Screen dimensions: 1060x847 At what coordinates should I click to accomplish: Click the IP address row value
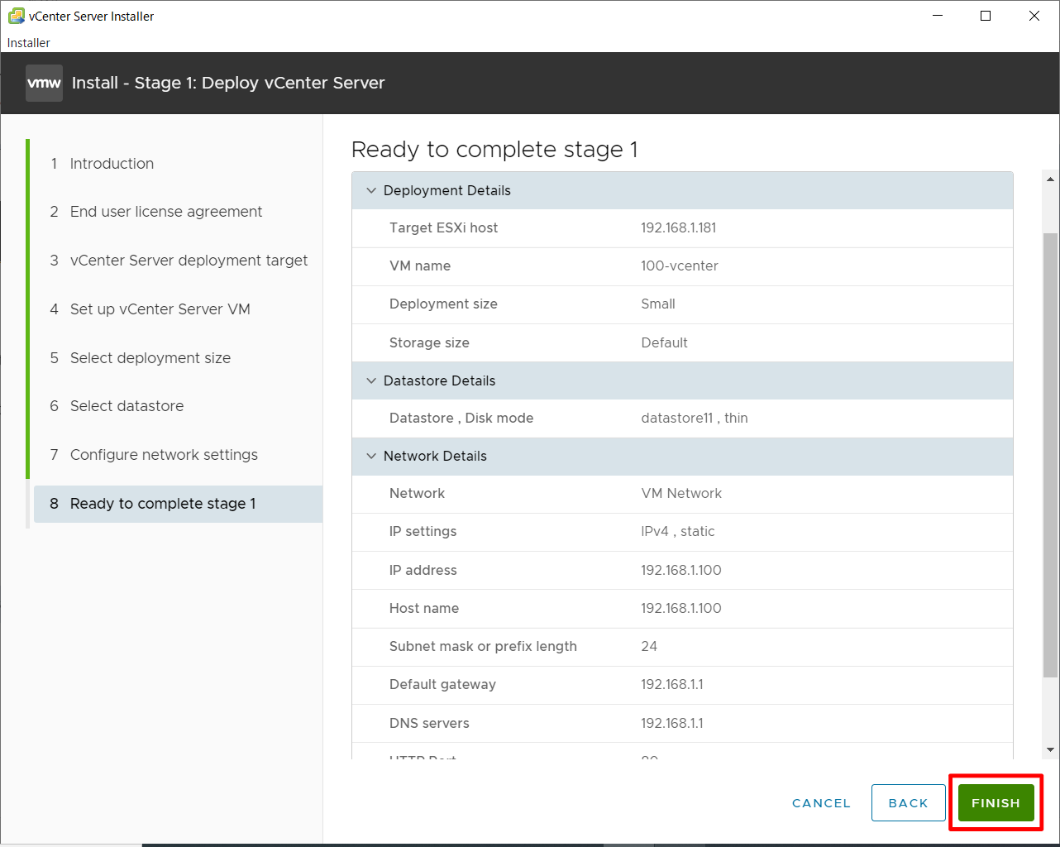click(x=680, y=571)
